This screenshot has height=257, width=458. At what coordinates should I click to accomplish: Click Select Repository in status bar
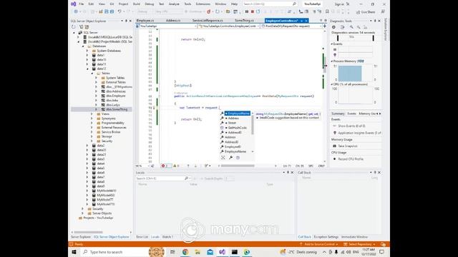pos(359,244)
